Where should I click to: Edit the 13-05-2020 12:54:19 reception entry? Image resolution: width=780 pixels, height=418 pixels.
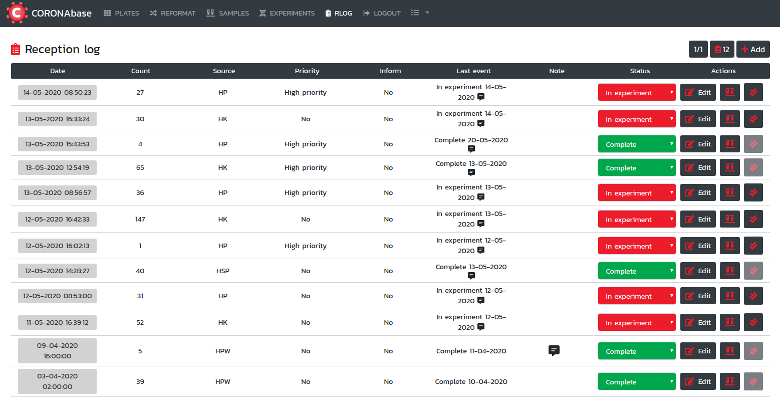(698, 167)
